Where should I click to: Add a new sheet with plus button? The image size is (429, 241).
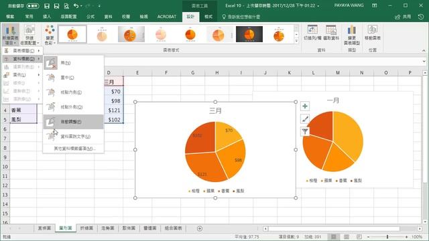point(200,228)
